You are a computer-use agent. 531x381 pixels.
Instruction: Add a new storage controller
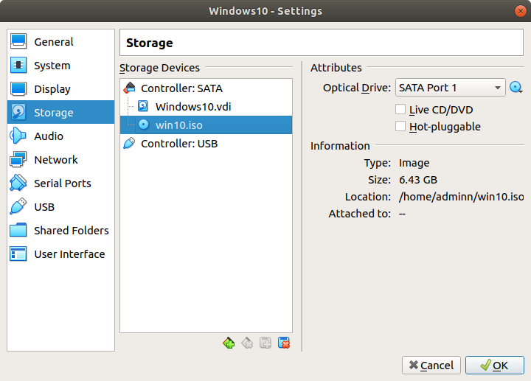229,343
